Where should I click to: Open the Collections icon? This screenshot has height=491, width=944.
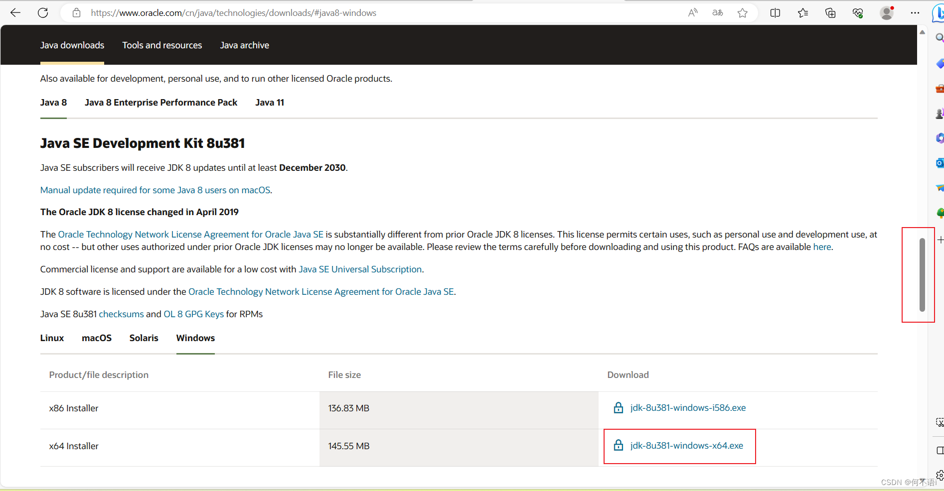click(x=830, y=13)
